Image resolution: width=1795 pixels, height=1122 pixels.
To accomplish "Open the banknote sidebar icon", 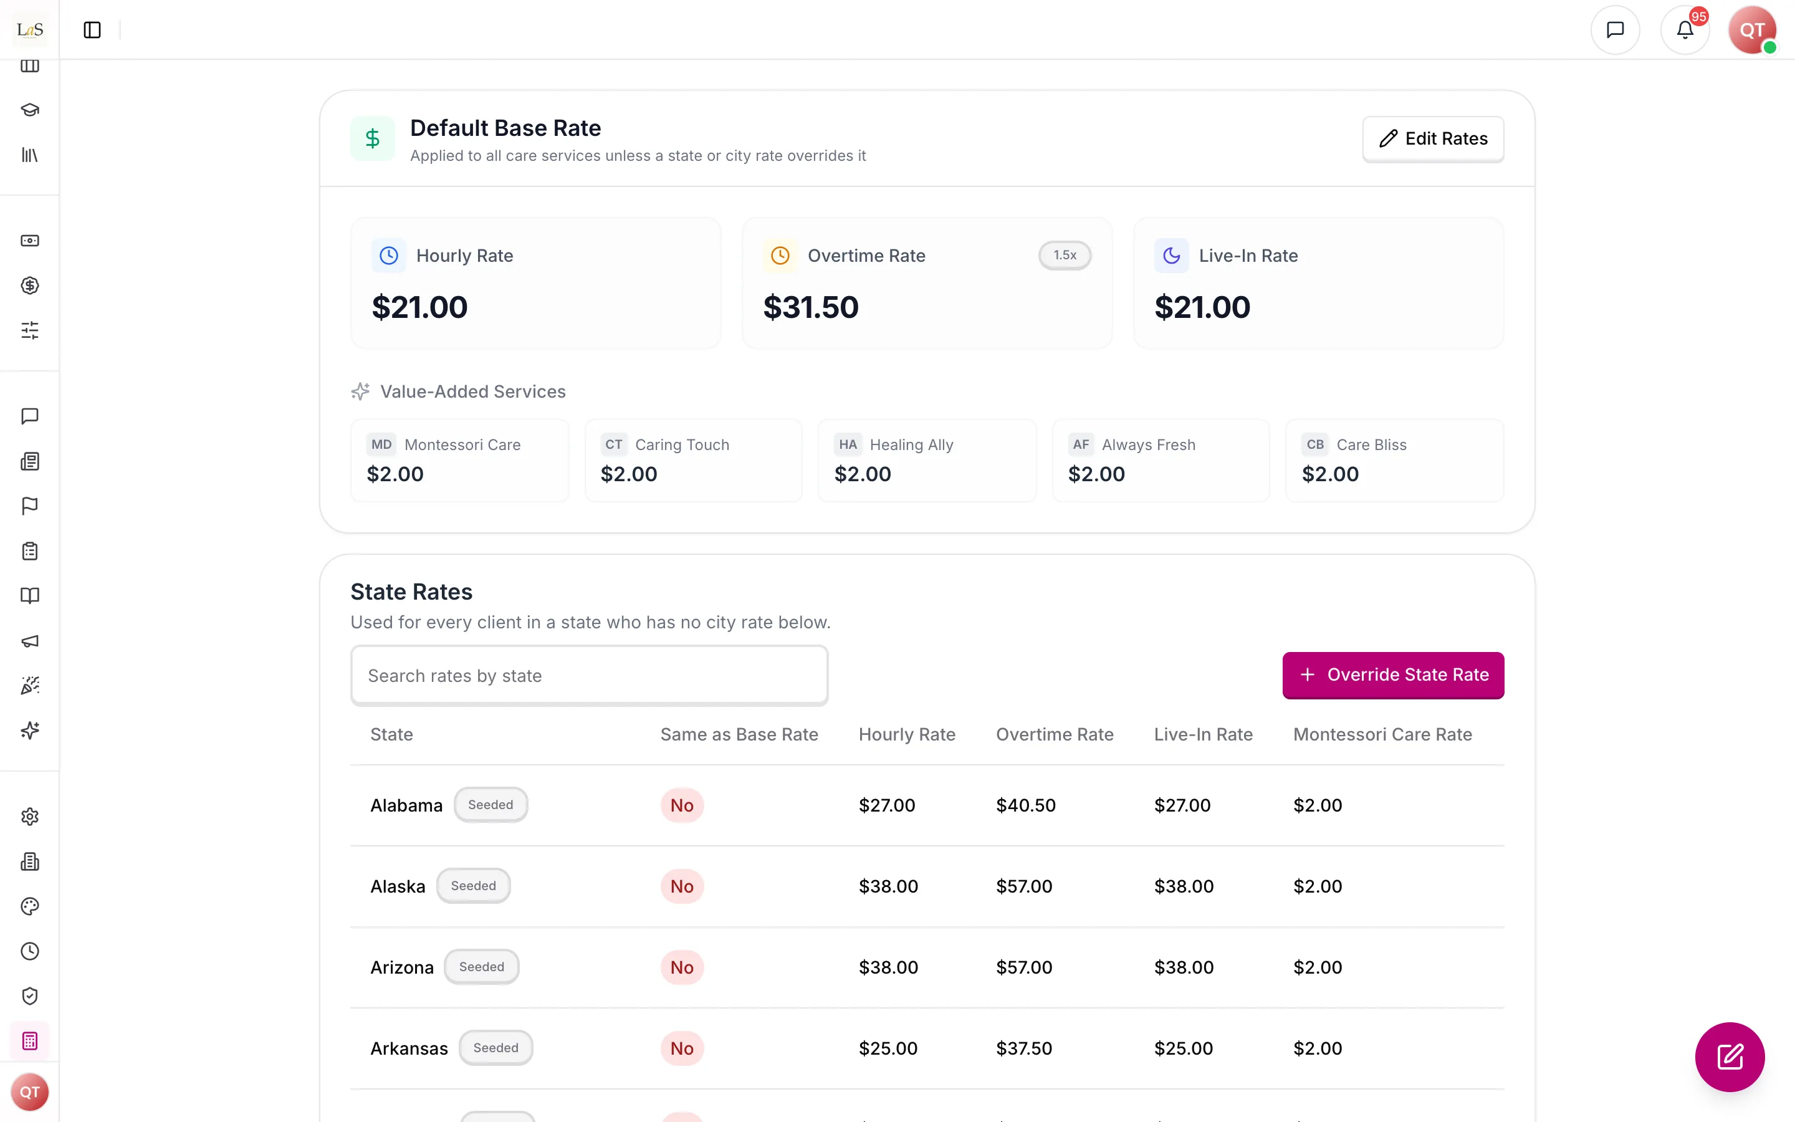I will click(x=30, y=241).
